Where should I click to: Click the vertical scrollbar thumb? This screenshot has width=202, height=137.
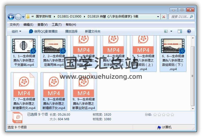click(x=193, y=76)
